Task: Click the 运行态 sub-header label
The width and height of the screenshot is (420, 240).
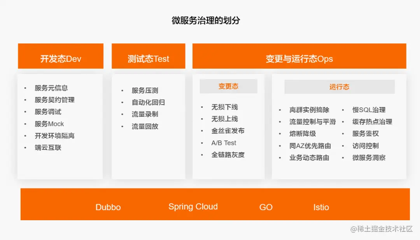Action: point(339,87)
